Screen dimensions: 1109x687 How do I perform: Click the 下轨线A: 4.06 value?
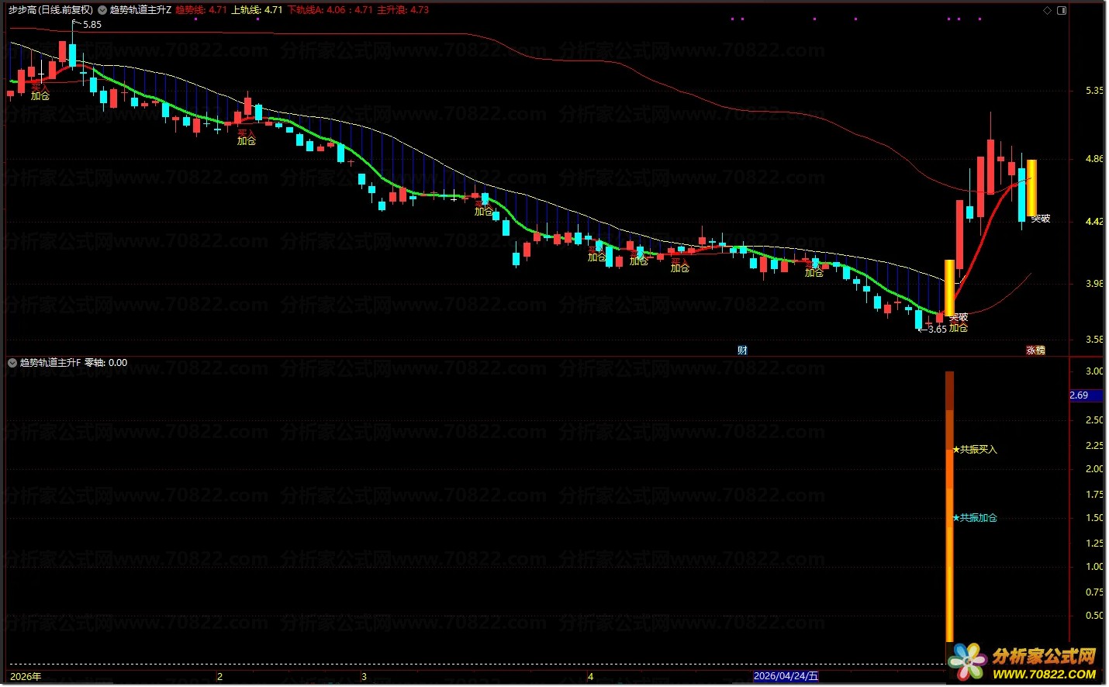click(316, 10)
